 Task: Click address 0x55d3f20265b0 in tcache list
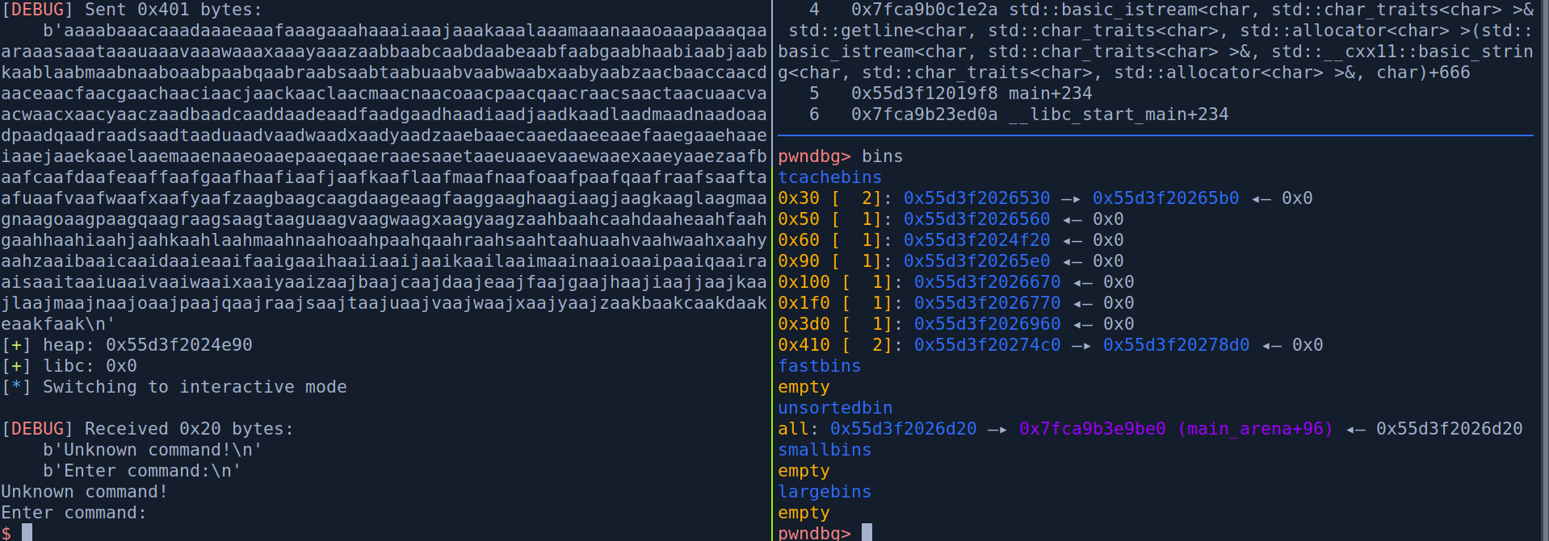tap(1165, 198)
